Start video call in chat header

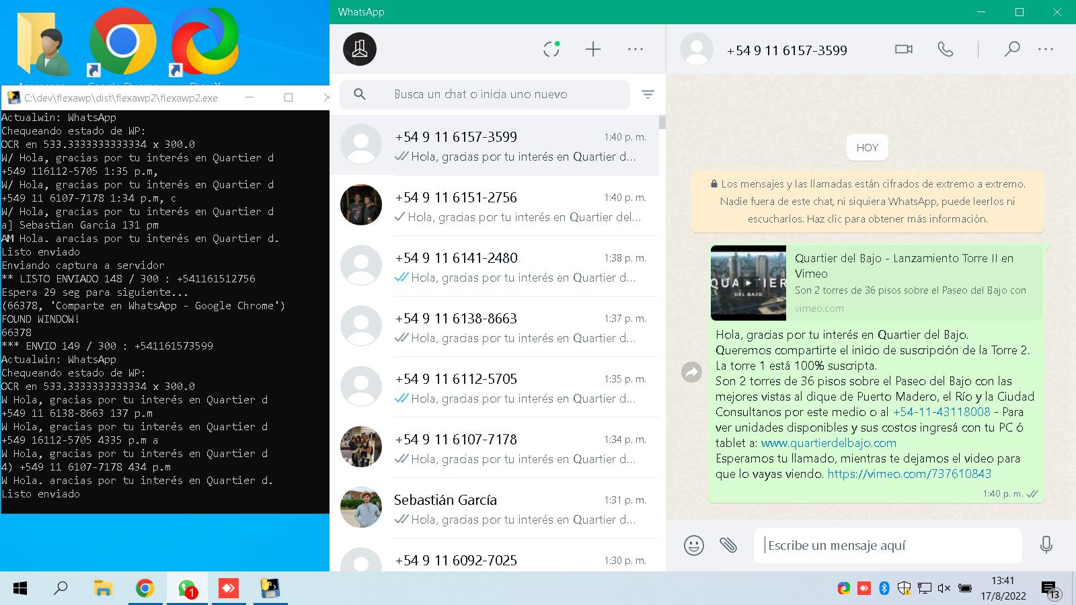[904, 49]
